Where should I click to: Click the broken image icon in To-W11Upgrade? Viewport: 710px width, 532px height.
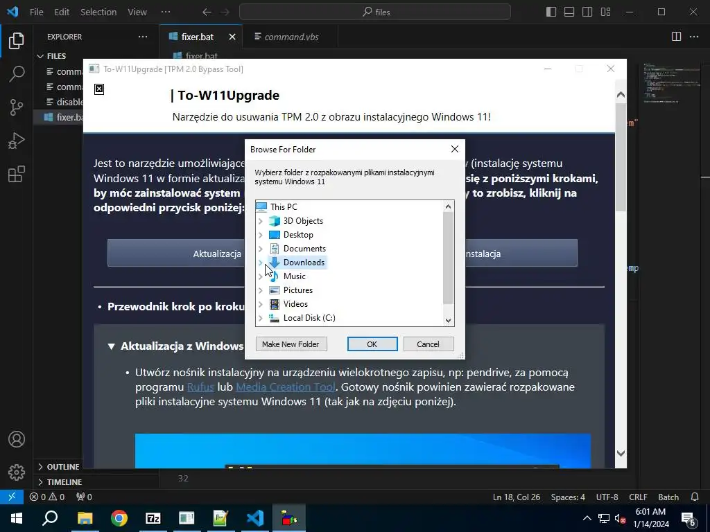click(99, 89)
